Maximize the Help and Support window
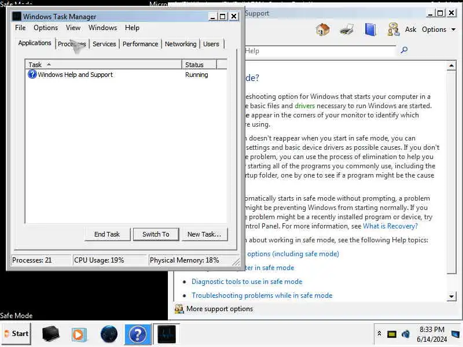 coord(440,13)
